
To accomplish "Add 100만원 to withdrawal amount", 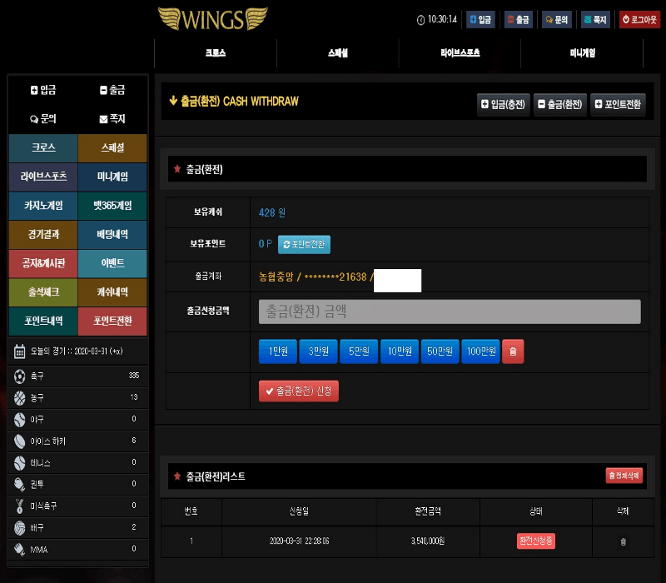I will pos(481,351).
